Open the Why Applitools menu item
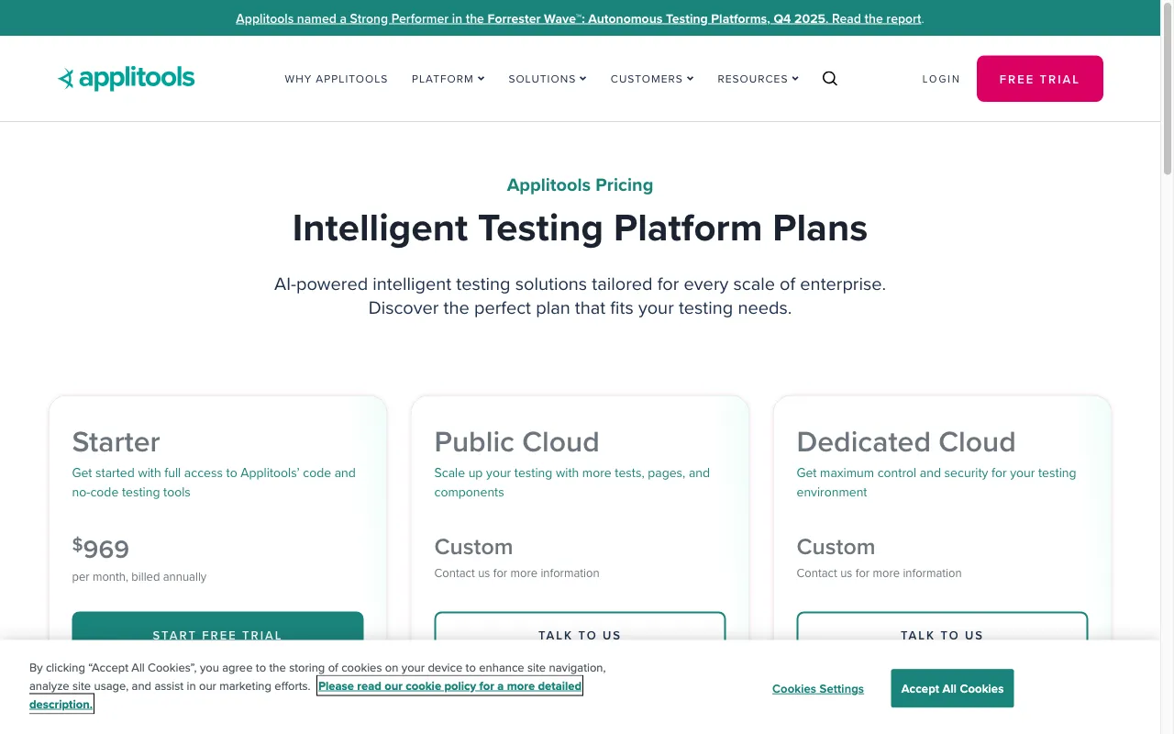 click(337, 79)
